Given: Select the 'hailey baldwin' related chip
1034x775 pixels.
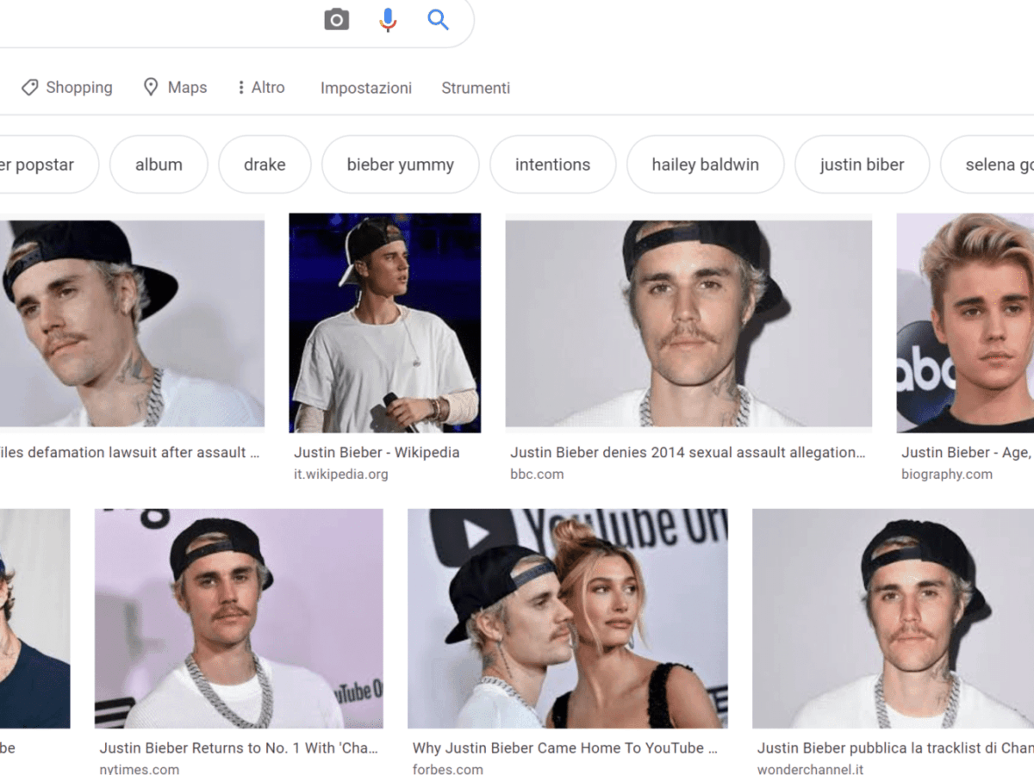Looking at the screenshot, I should pyautogui.click(x=705, y=164).
